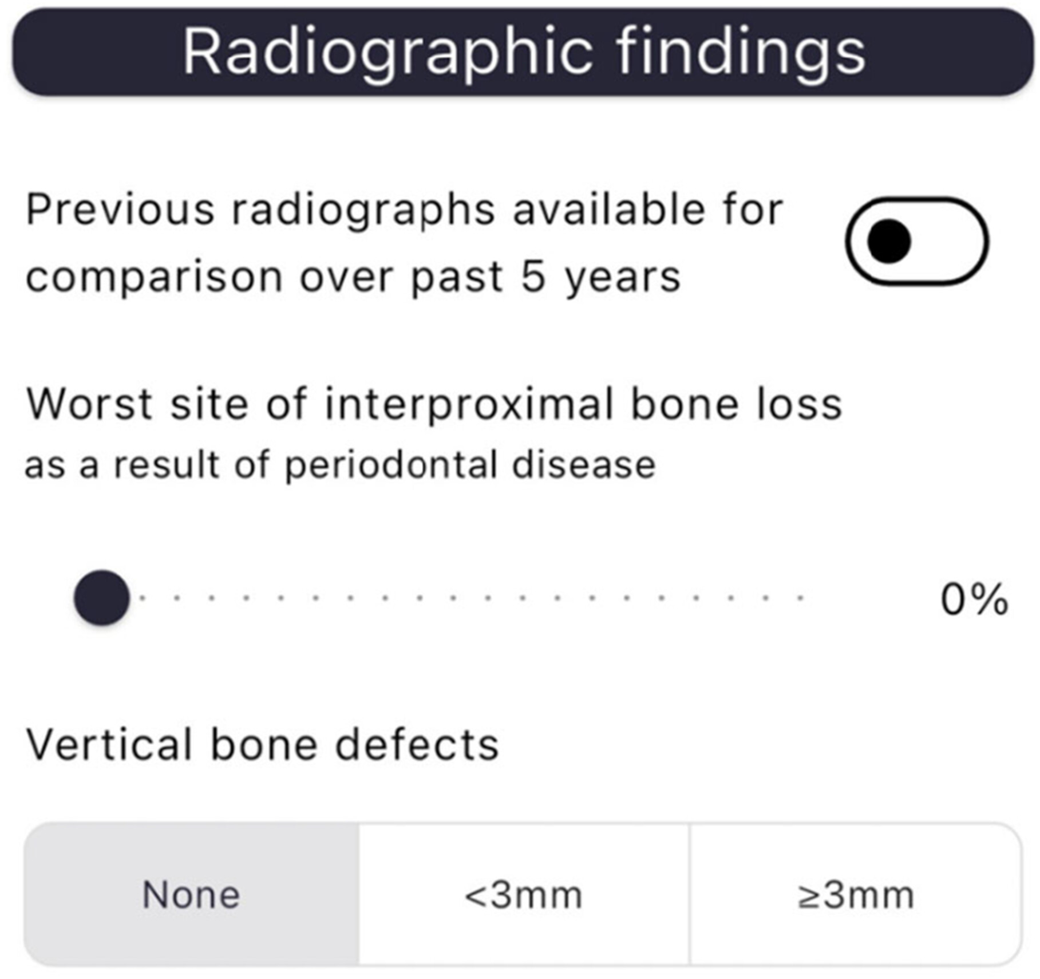Click the empty right half of the toggle switch
The image size is (1040, 979).
[x=950, y=241]
